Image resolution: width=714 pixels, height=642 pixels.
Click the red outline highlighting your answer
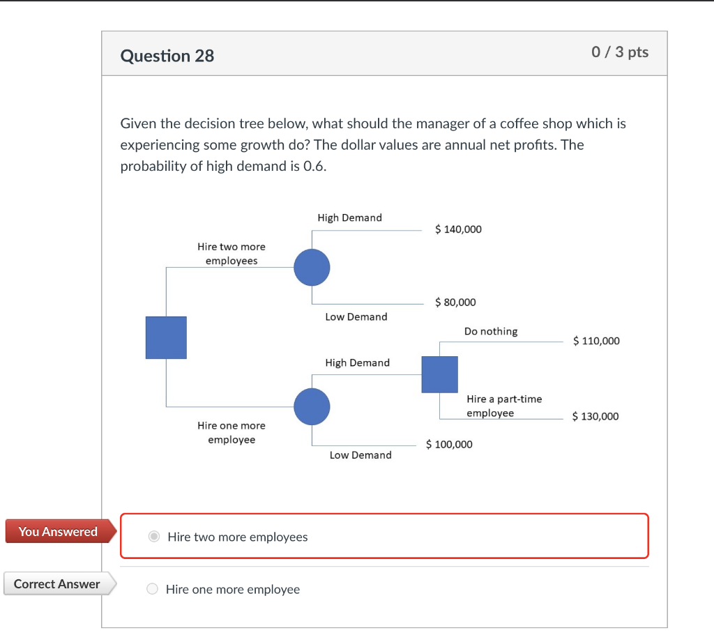coord(383,516)
